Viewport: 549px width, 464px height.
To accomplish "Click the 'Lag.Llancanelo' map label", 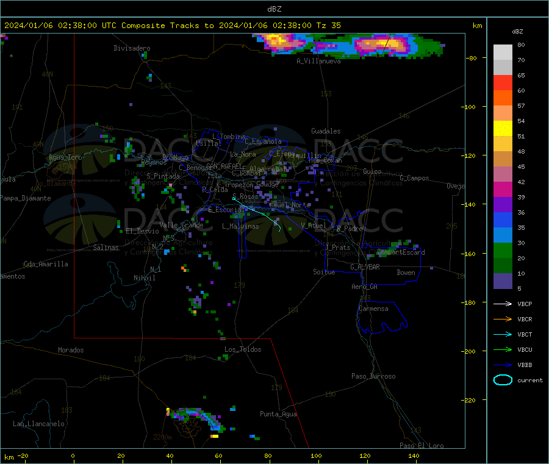I will [39, 424].
